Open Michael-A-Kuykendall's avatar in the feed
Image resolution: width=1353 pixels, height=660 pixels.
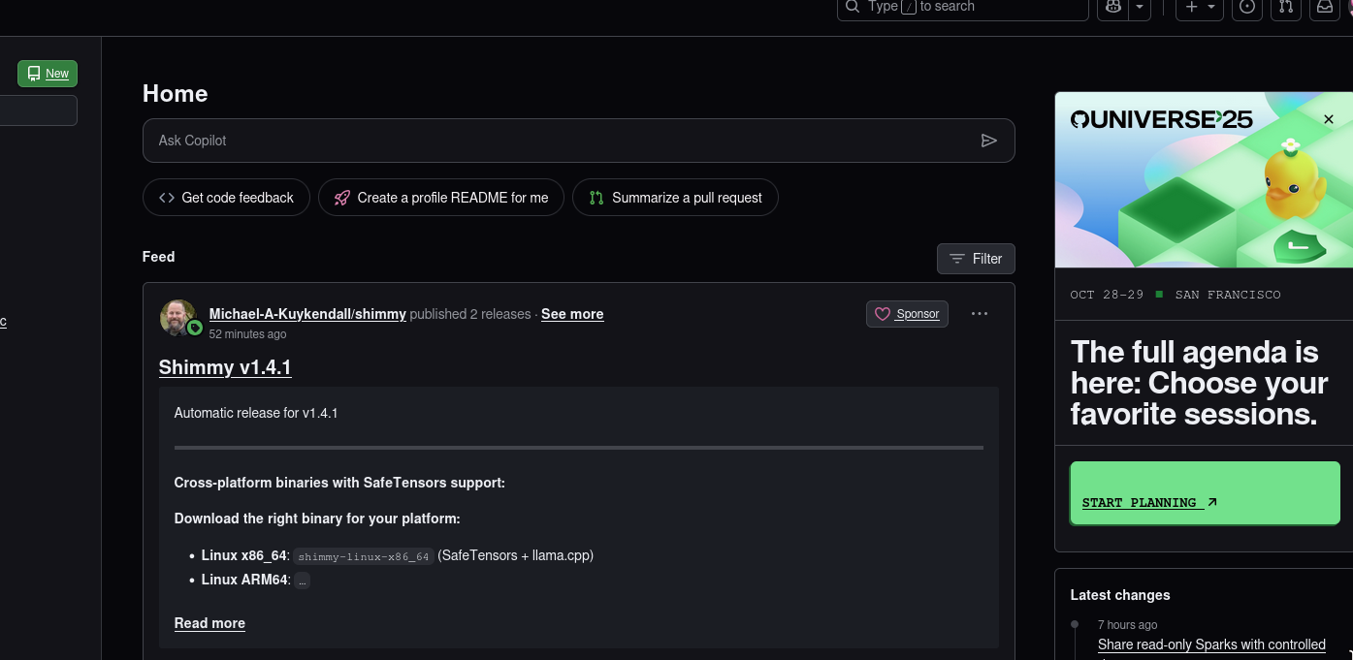177,318
